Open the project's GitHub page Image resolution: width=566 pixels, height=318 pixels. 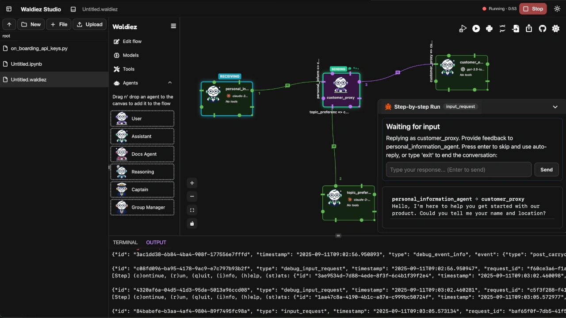pyautogui.click(x=542, y=28)
